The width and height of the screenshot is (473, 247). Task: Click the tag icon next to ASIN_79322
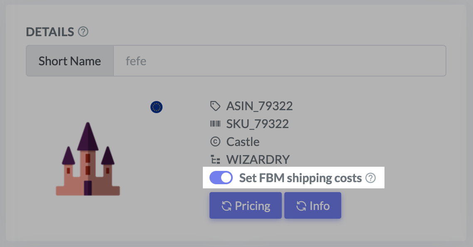(215, 106)
